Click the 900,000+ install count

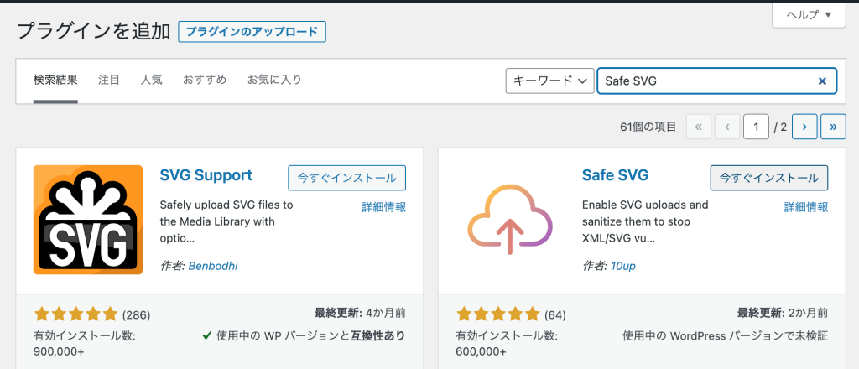pos(60,351)
